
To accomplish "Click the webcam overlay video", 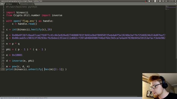I will [160, 86].
